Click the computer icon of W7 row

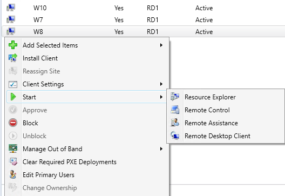(x=11, y=19)
